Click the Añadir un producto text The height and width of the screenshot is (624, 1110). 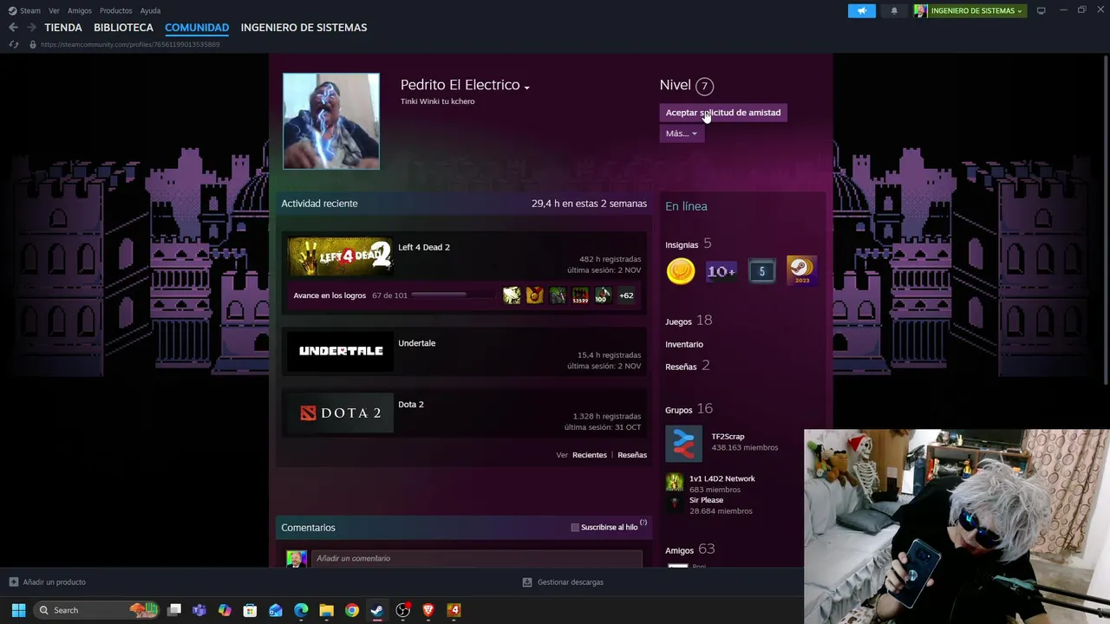click(x=54, y=582)
